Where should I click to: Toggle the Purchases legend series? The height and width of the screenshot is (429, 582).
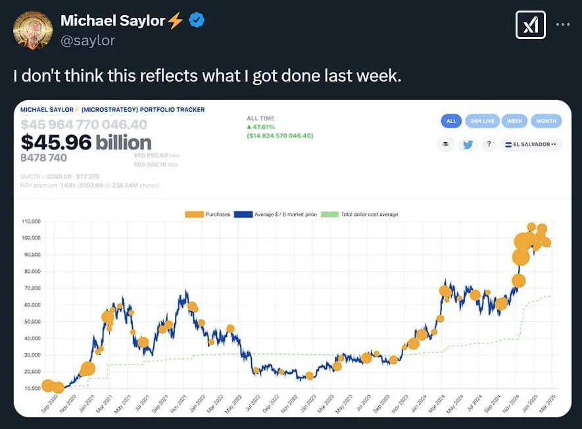[208, 214]
